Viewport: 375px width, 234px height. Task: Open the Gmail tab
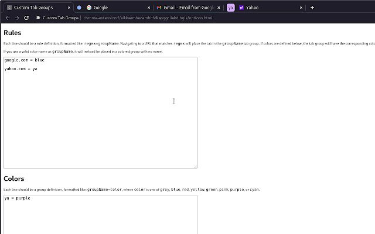click(188, 8)
